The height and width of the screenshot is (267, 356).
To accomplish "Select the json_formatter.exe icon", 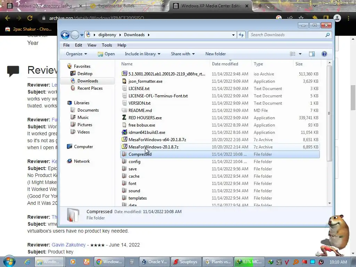I will (124, 81).
